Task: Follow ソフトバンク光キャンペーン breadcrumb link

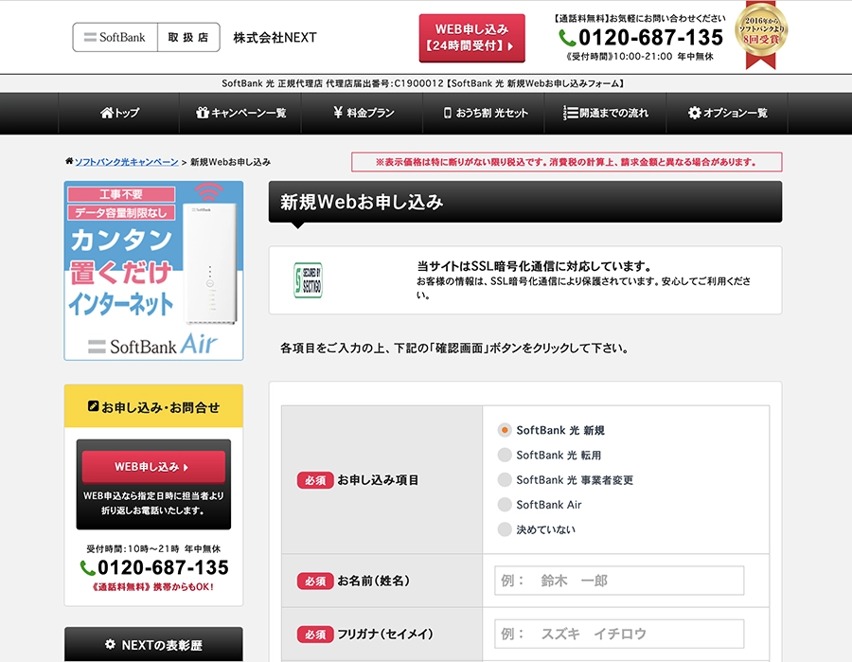Action: coord(127,162)
